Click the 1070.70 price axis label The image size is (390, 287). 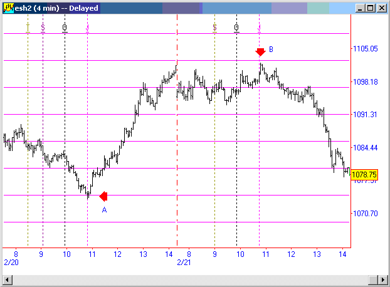365,214
